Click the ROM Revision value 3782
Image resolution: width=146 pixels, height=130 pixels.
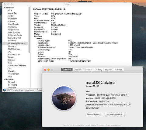coord(54,32)
